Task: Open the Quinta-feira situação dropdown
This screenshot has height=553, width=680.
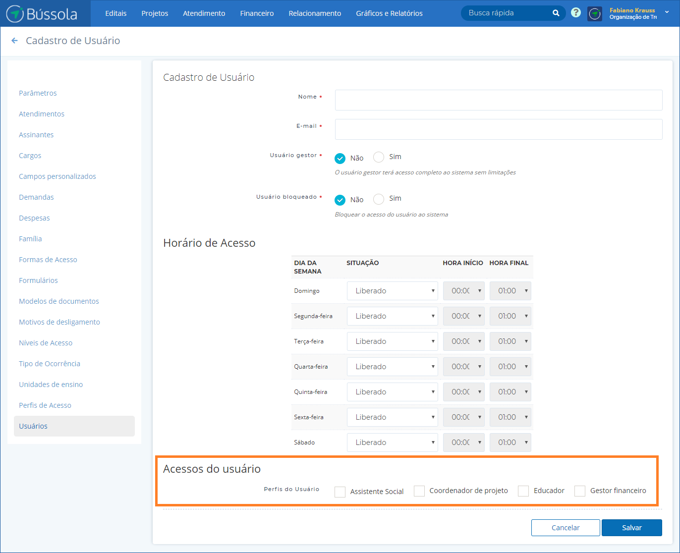Action: click(393, 392)
